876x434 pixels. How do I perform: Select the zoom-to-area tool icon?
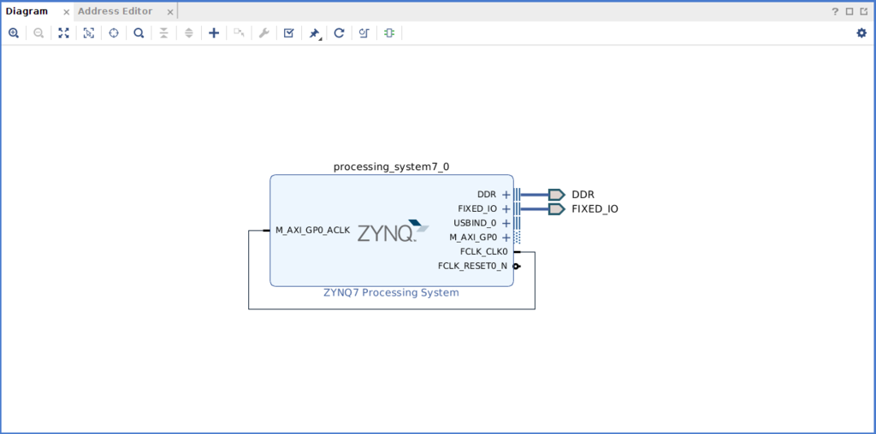(89, 33)
